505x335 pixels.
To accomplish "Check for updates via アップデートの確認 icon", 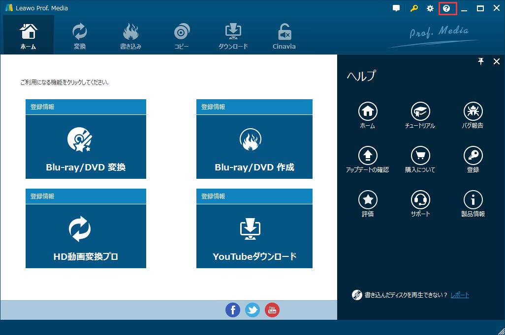I will [x=367, y=156].
